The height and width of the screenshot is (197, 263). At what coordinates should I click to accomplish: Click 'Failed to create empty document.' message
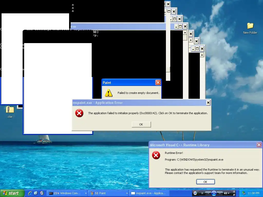point(138,93)
